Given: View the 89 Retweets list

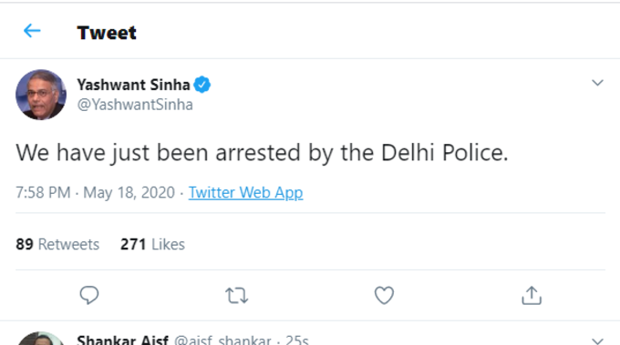Looking at the screenshot, I should (57, 244).
